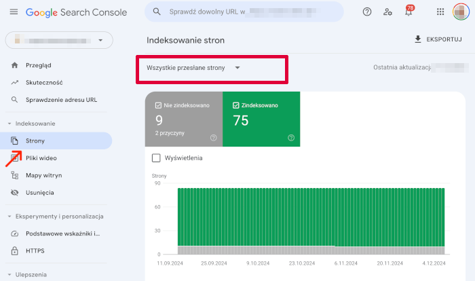Collapse the Ulepszenia section
475x281 pixels.
9,275
